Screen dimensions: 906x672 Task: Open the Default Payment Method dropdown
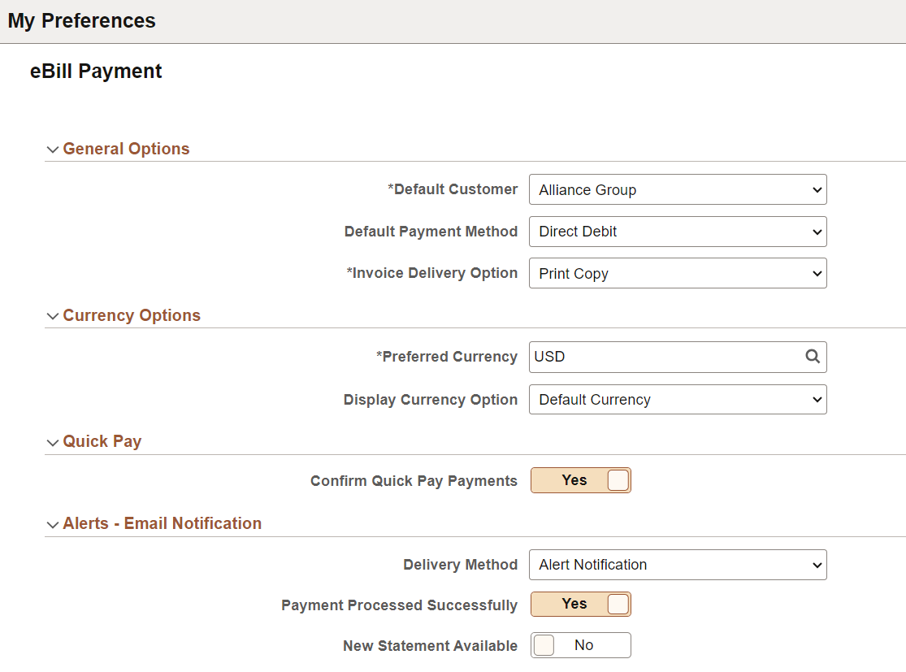[x=678, y=232]
